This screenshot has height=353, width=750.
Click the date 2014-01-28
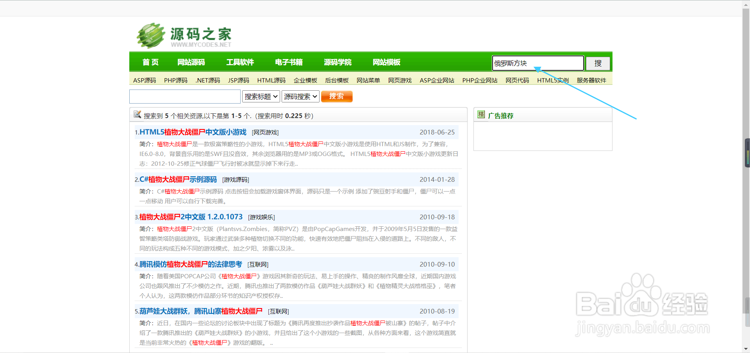tap(437, 179)
